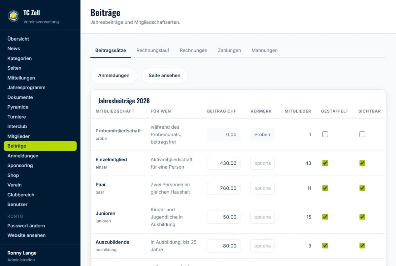Uncheck Gestaffelt for Einzelmitglied

325,163
